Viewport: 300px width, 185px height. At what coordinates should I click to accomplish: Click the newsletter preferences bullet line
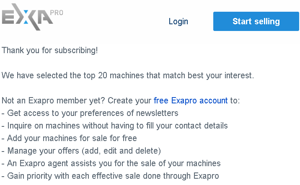pyautogui.click(x=90, y=113)
